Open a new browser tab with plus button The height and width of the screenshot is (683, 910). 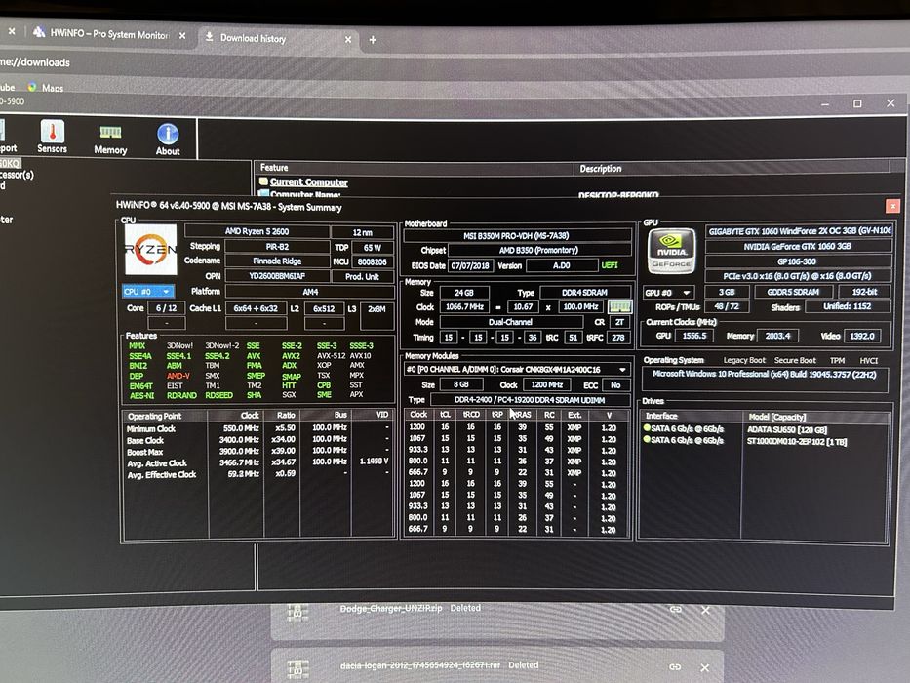tap(373, 39)
